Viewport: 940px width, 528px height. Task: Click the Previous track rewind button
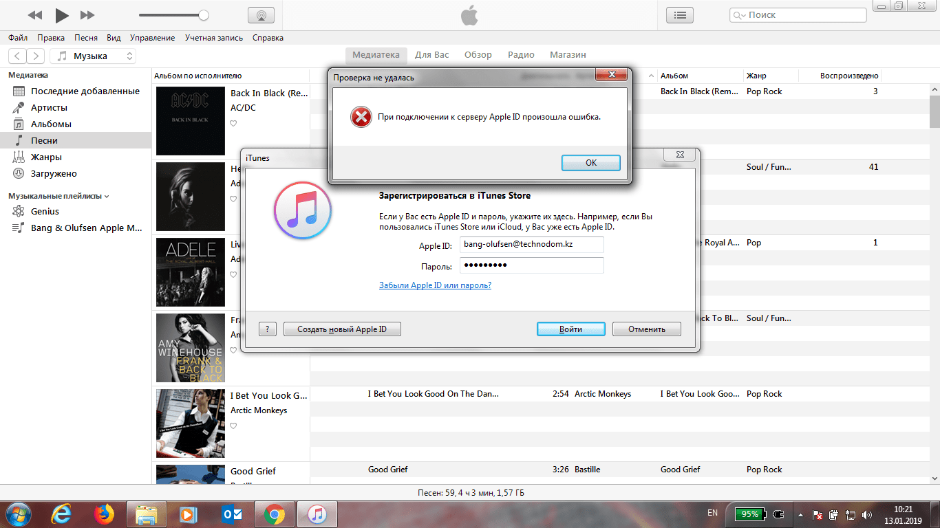coord(35,15)
